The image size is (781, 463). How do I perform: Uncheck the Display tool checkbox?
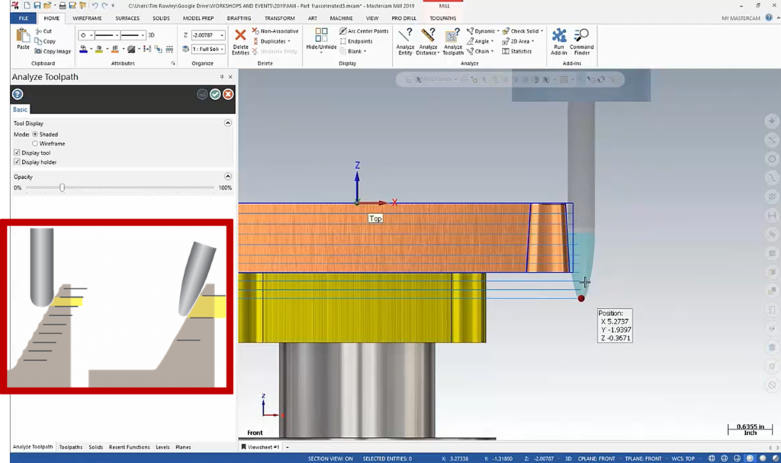pyautogui.click(x=18, y=153)
